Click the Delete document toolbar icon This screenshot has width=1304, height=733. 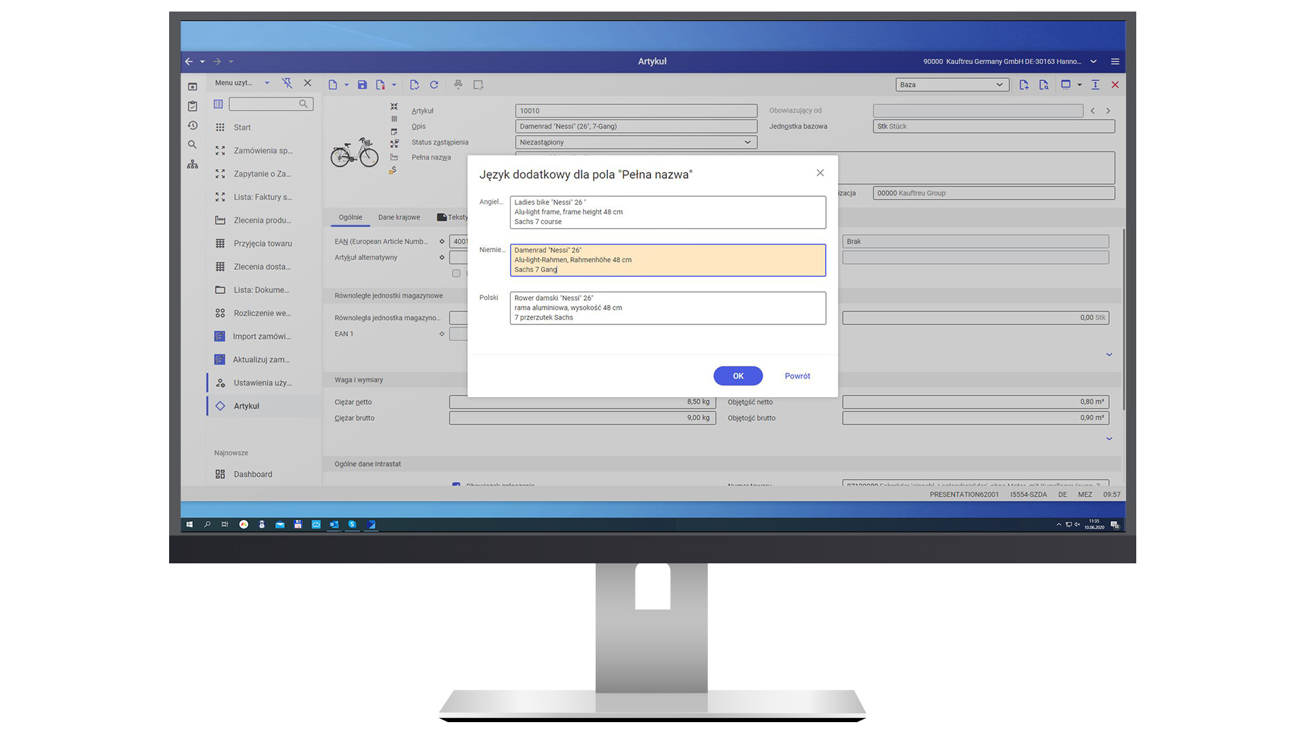(380, 85)
